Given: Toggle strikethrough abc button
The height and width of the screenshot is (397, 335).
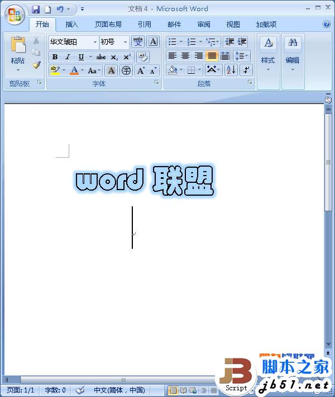Looking at the screenshot, I should 101,57.
